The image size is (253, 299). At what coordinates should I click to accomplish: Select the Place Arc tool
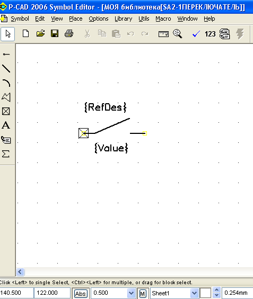[x=6, y=83]
